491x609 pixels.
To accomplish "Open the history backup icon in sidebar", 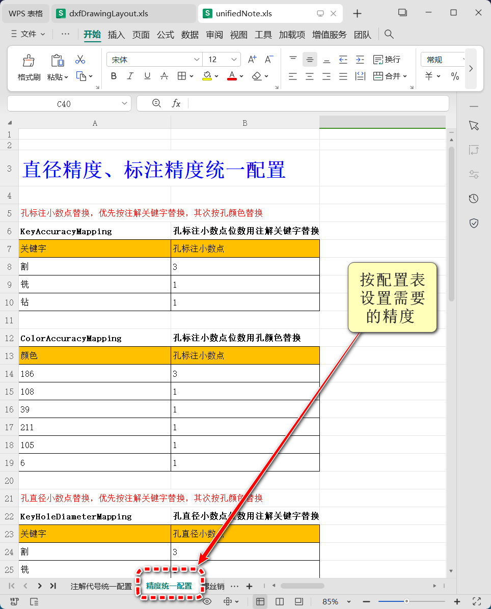I will pyautogui.click(x=474, y=199).
